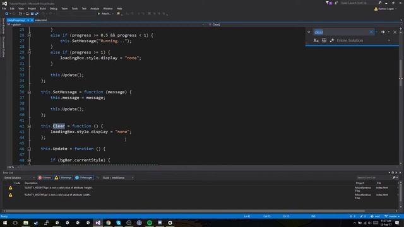Click the Open File folder toolbar icon

click(x=27, y=14)
